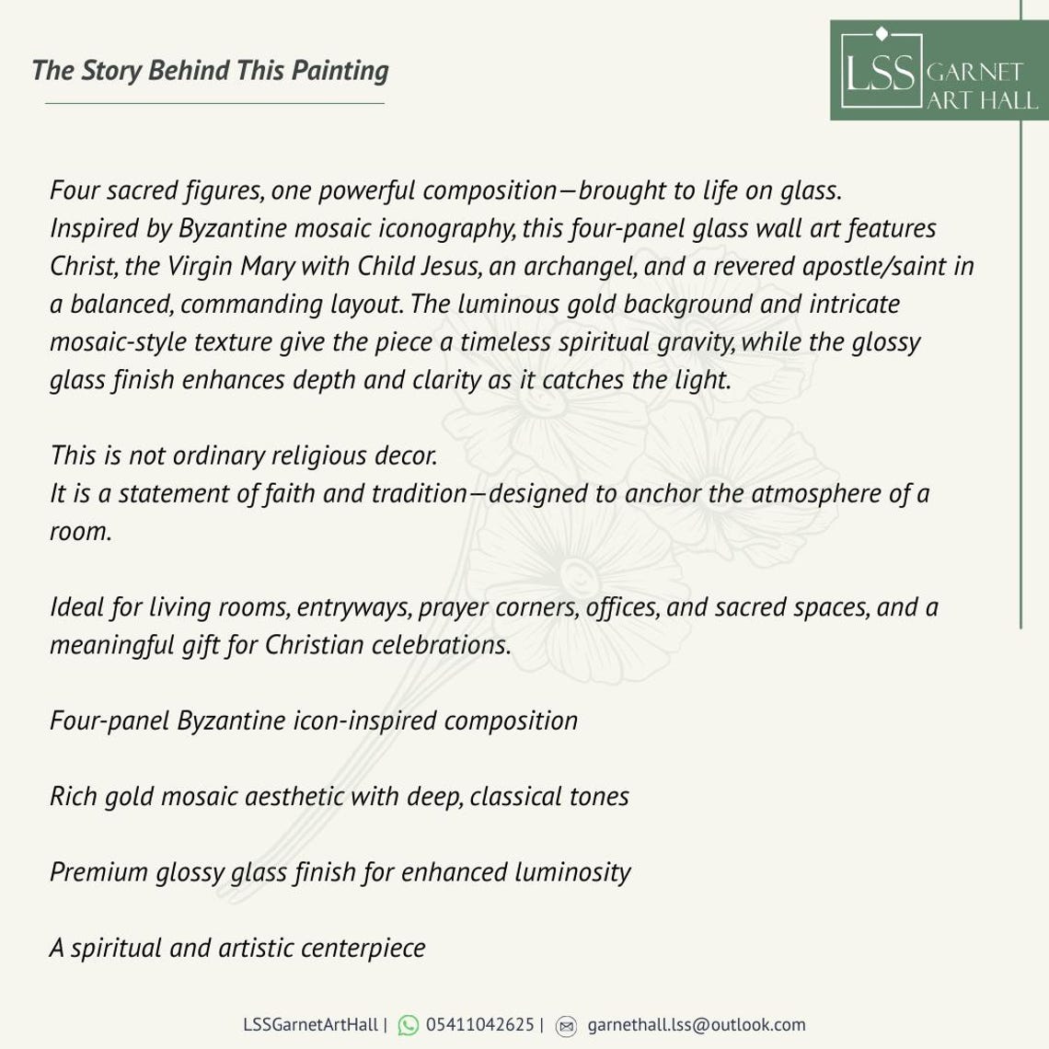
Task: Click the LSSGarnetArtHall handle in the footer
Action: point(310,1025)
